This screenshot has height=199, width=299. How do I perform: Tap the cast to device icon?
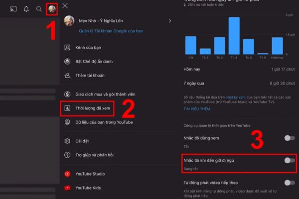13,9
